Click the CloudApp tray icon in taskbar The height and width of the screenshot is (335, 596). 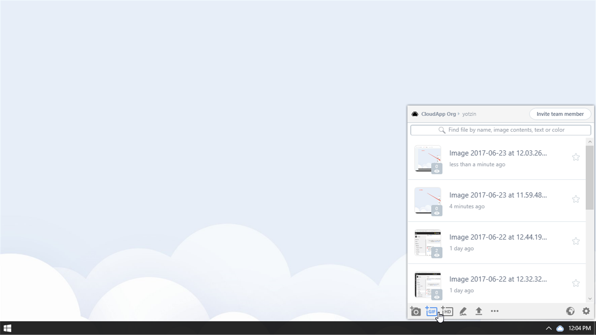(x=560, y=328)
